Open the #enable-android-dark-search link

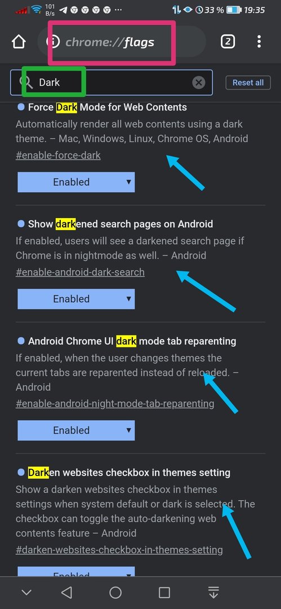(81, 272)
